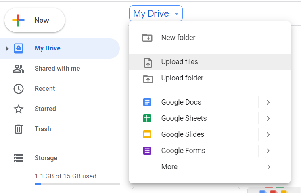
Task: Click the colorful plus icon on New
Action: click(18, 20)
